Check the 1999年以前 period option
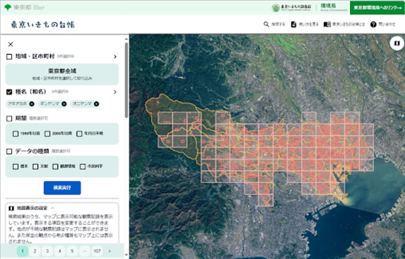 pyautogui.click(x=16, y=134)
